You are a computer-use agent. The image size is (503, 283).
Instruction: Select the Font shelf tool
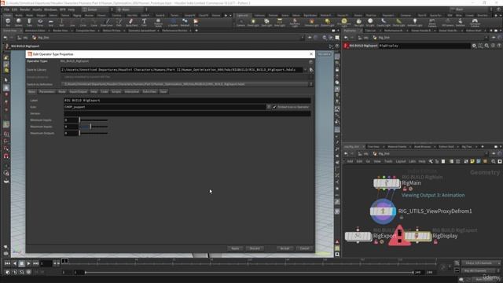144,22
